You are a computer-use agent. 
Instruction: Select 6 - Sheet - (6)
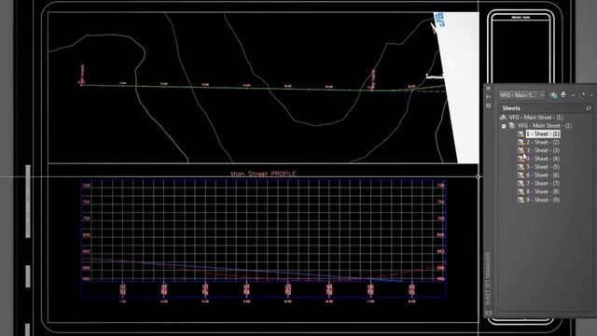[x=543, y=175]
